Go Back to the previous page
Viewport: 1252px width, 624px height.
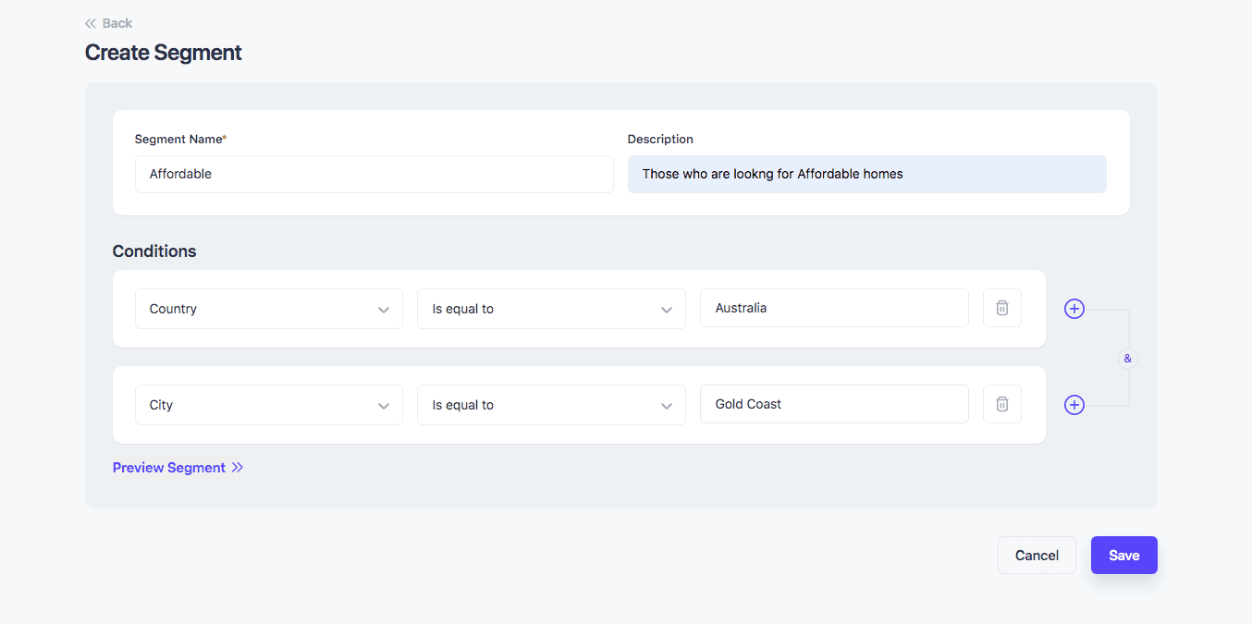[x=117, y=23]
